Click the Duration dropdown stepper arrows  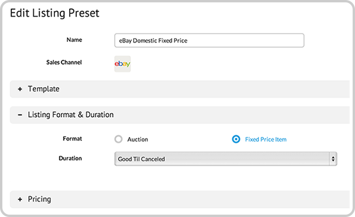(333, 159)
